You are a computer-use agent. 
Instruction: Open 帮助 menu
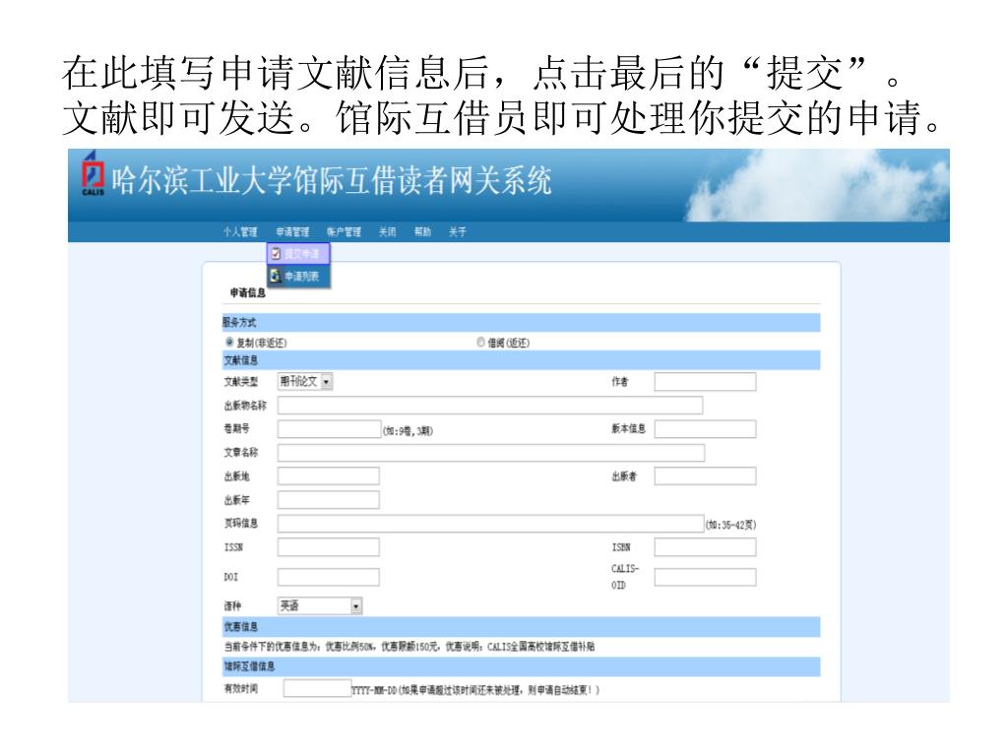(x=423, y=232)
